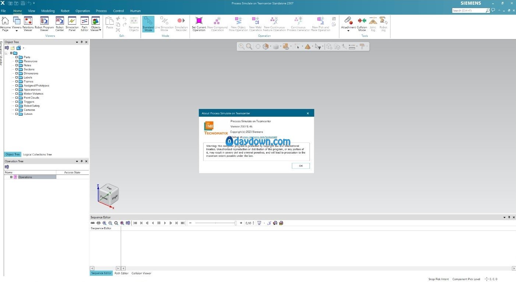Click the Access State column header
This screenshot has width=516, height=282.
coord(72,172)
